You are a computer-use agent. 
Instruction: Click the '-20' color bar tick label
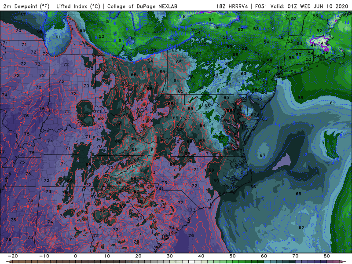tap(13, 256)
